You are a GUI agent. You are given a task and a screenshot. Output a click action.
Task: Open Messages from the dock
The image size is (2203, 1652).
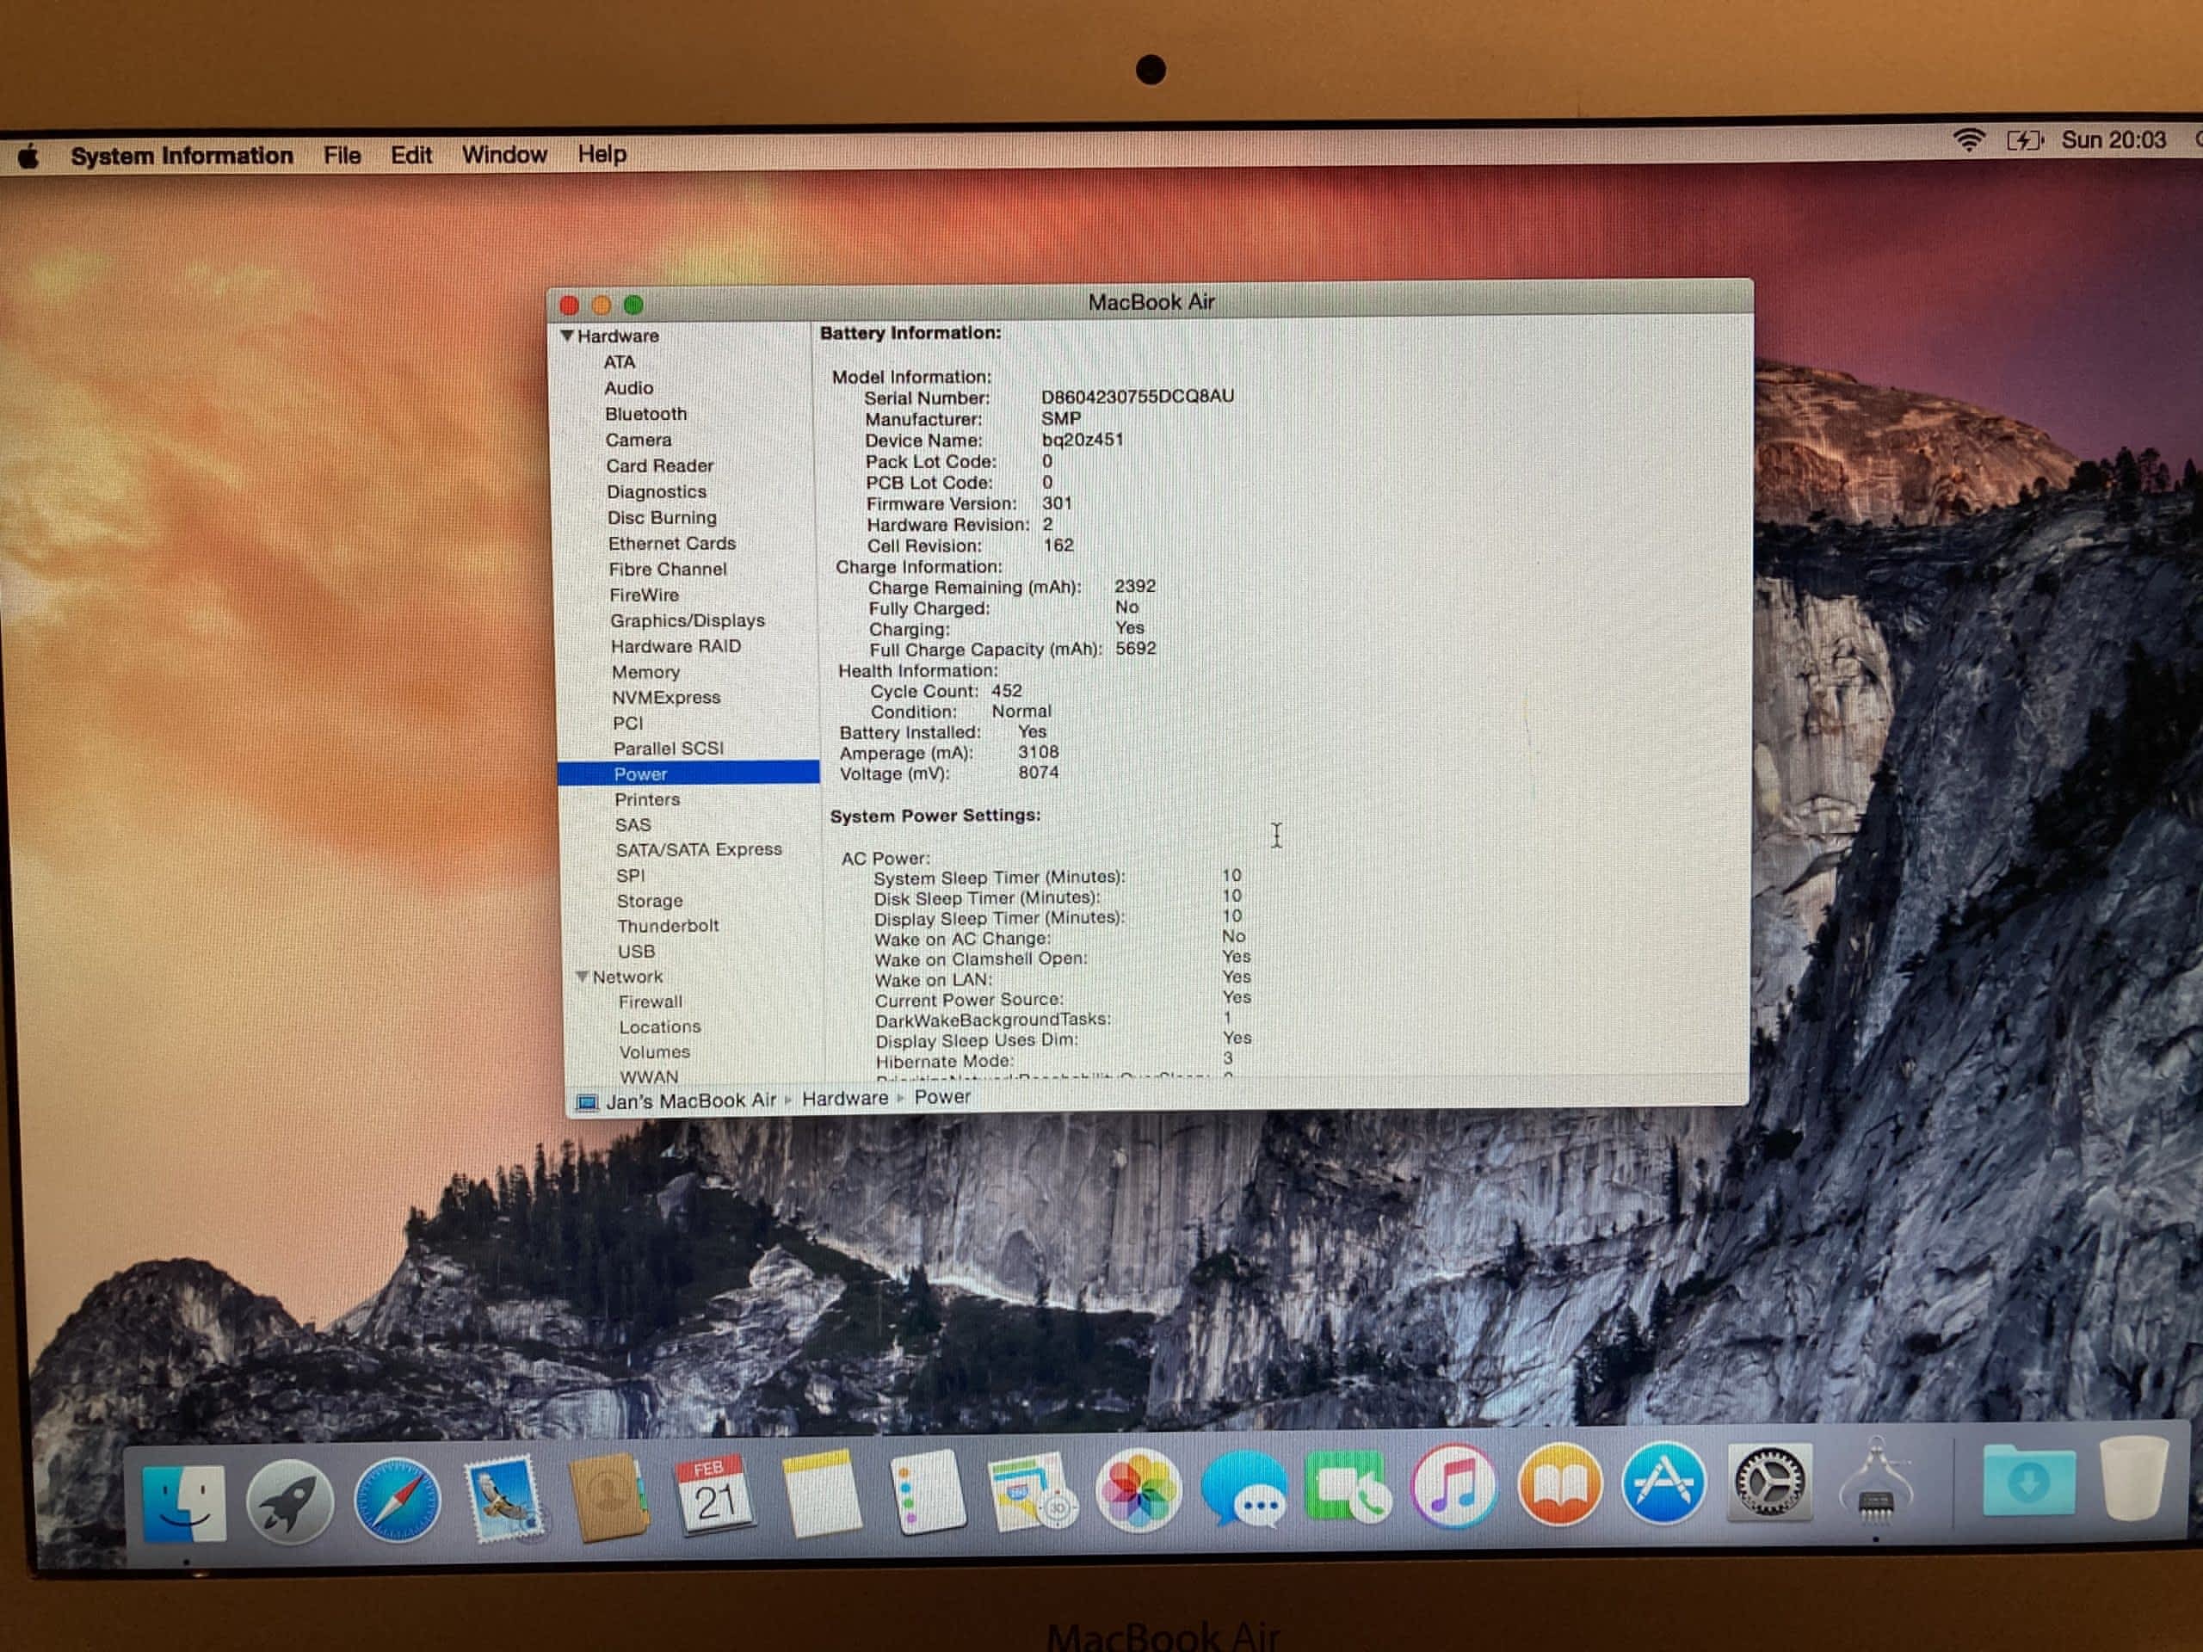click(x=1243, y=1489)
